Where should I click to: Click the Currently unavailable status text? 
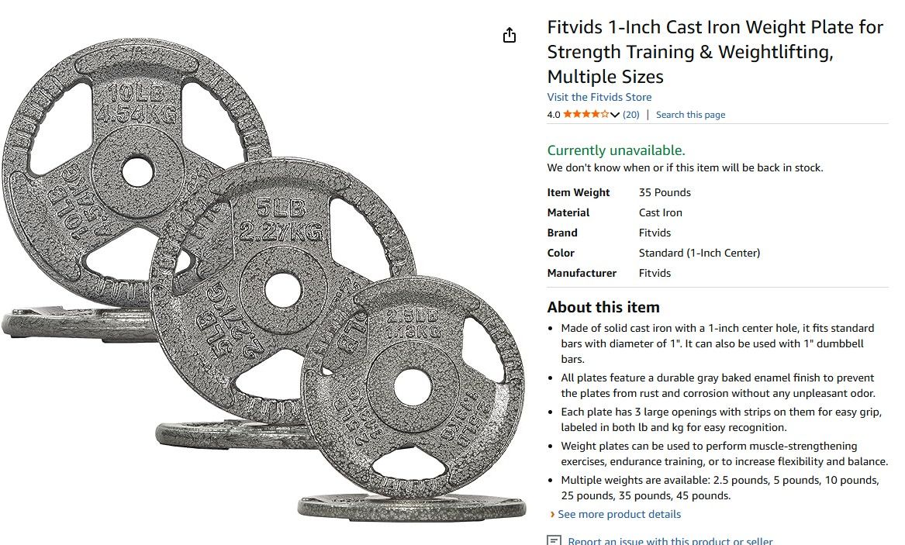pos(616,150)
